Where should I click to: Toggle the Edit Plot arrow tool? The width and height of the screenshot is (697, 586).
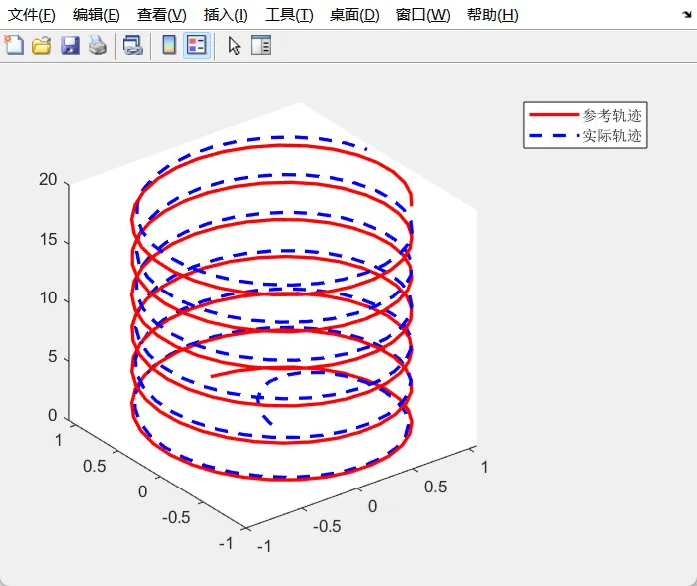pyautogui.click(x=234, y=46)
